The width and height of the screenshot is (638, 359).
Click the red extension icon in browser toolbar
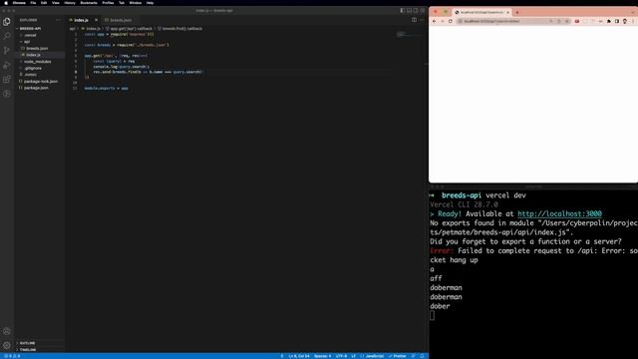click(577, 21)
